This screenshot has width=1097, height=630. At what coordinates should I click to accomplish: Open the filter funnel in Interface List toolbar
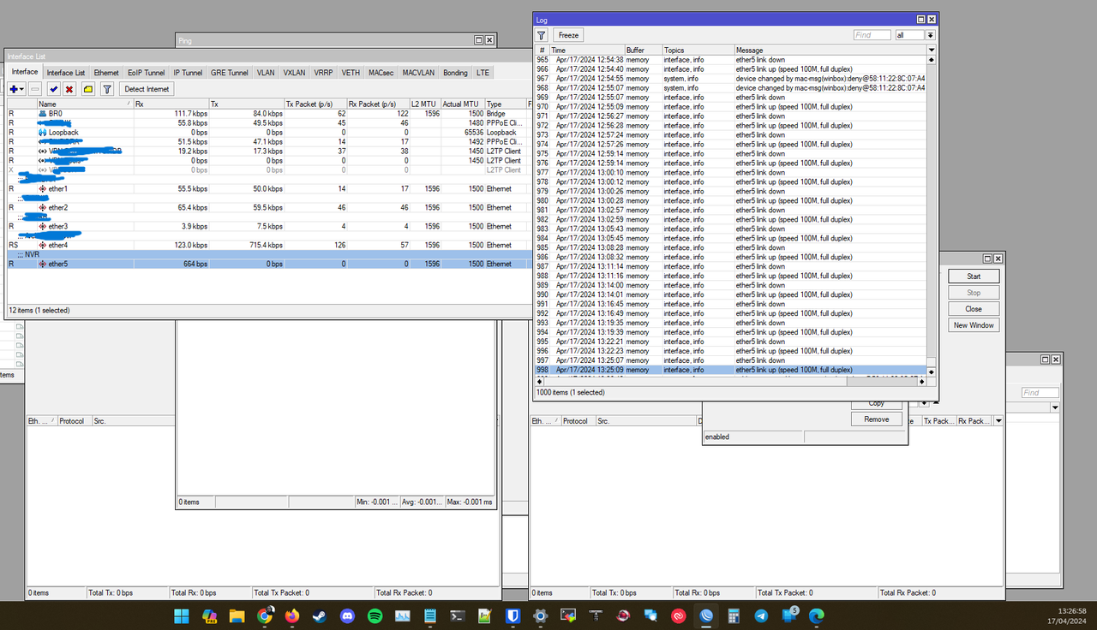tap(107, 89)
